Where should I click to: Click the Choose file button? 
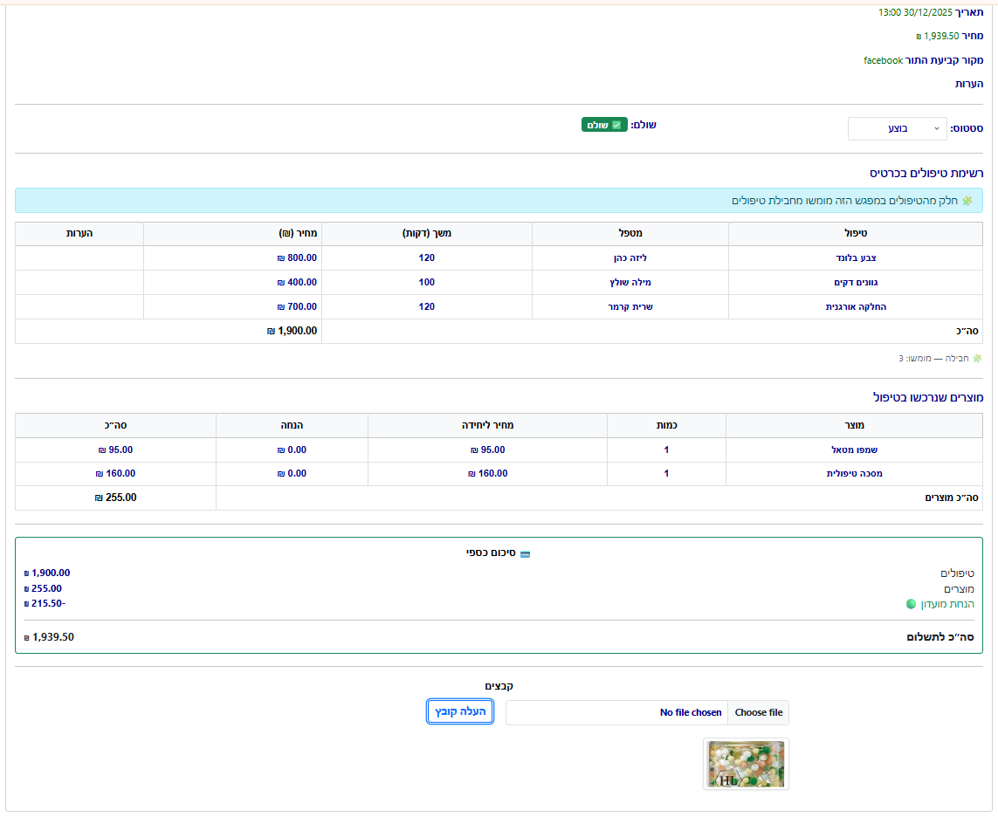pos(758,712)
